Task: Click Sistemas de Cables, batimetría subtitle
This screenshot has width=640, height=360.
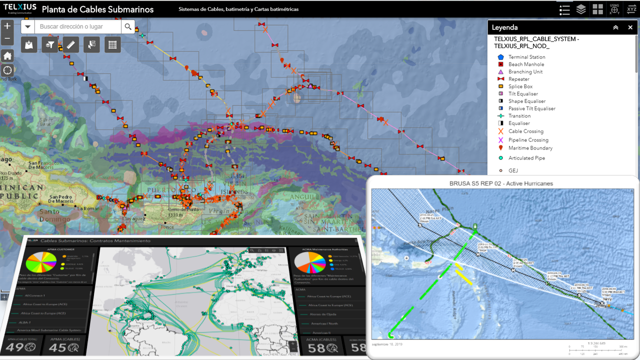Action: click(238, 9)
